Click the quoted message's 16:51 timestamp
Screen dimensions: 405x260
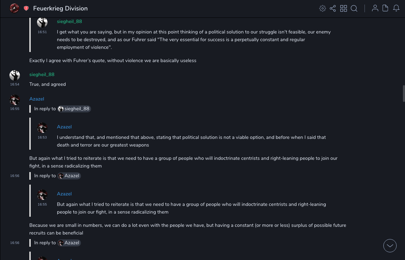42,32
